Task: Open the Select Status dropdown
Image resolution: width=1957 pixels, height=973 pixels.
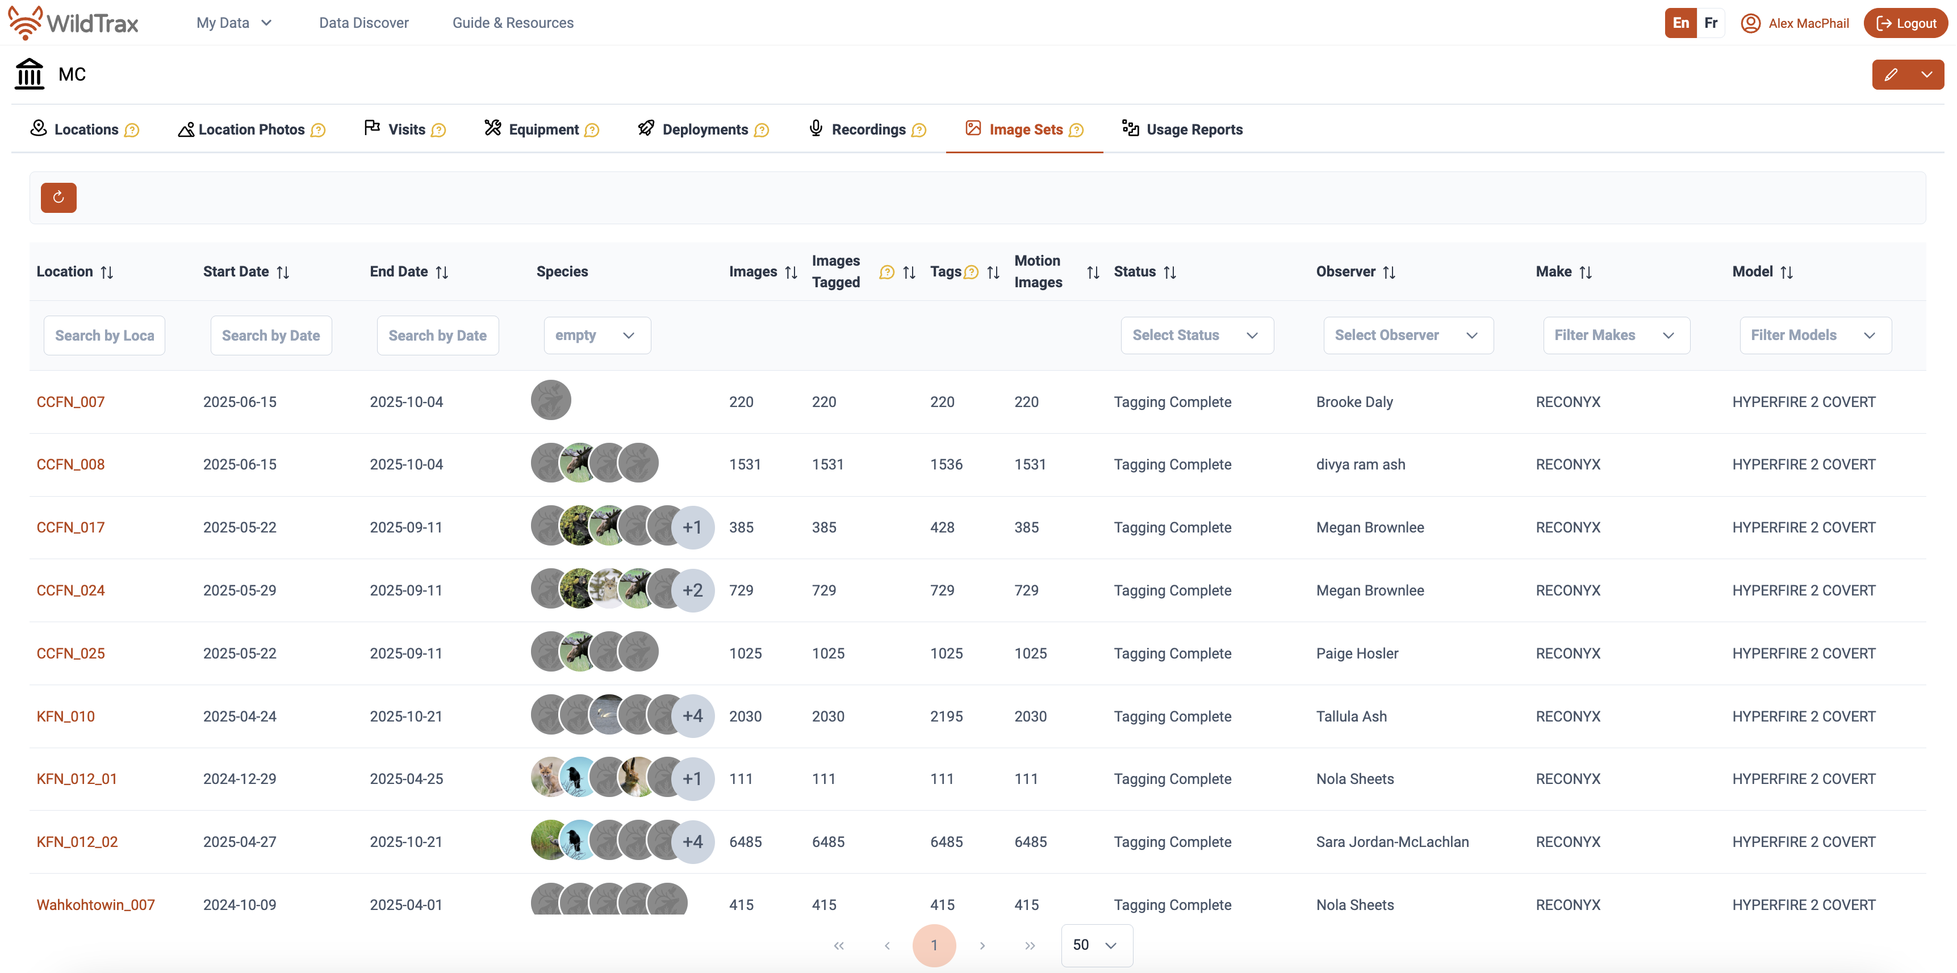Action: point(1197,335)
